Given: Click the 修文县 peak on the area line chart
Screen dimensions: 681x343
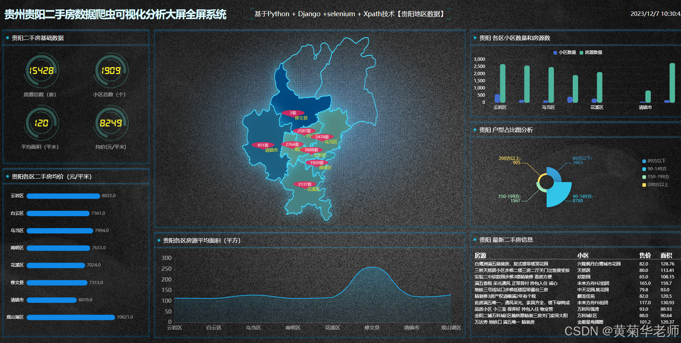Looking at the screenshot, I should tap(372, 268).
